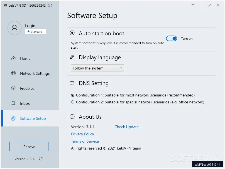225x169 pixels.
Task: Open the Terms of Service link
Action: point(85,141)
